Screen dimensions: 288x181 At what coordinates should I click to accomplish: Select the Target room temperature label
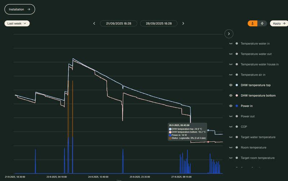coord(257,158)
